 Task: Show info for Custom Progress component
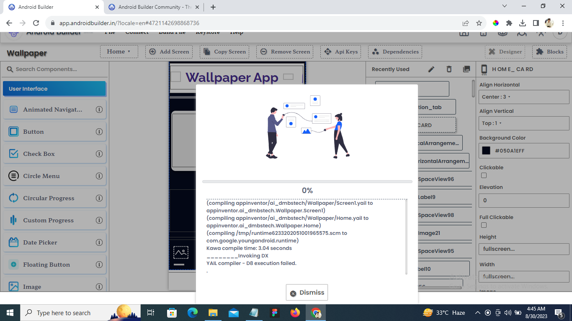pyautogui.click(x=99, y=220)
